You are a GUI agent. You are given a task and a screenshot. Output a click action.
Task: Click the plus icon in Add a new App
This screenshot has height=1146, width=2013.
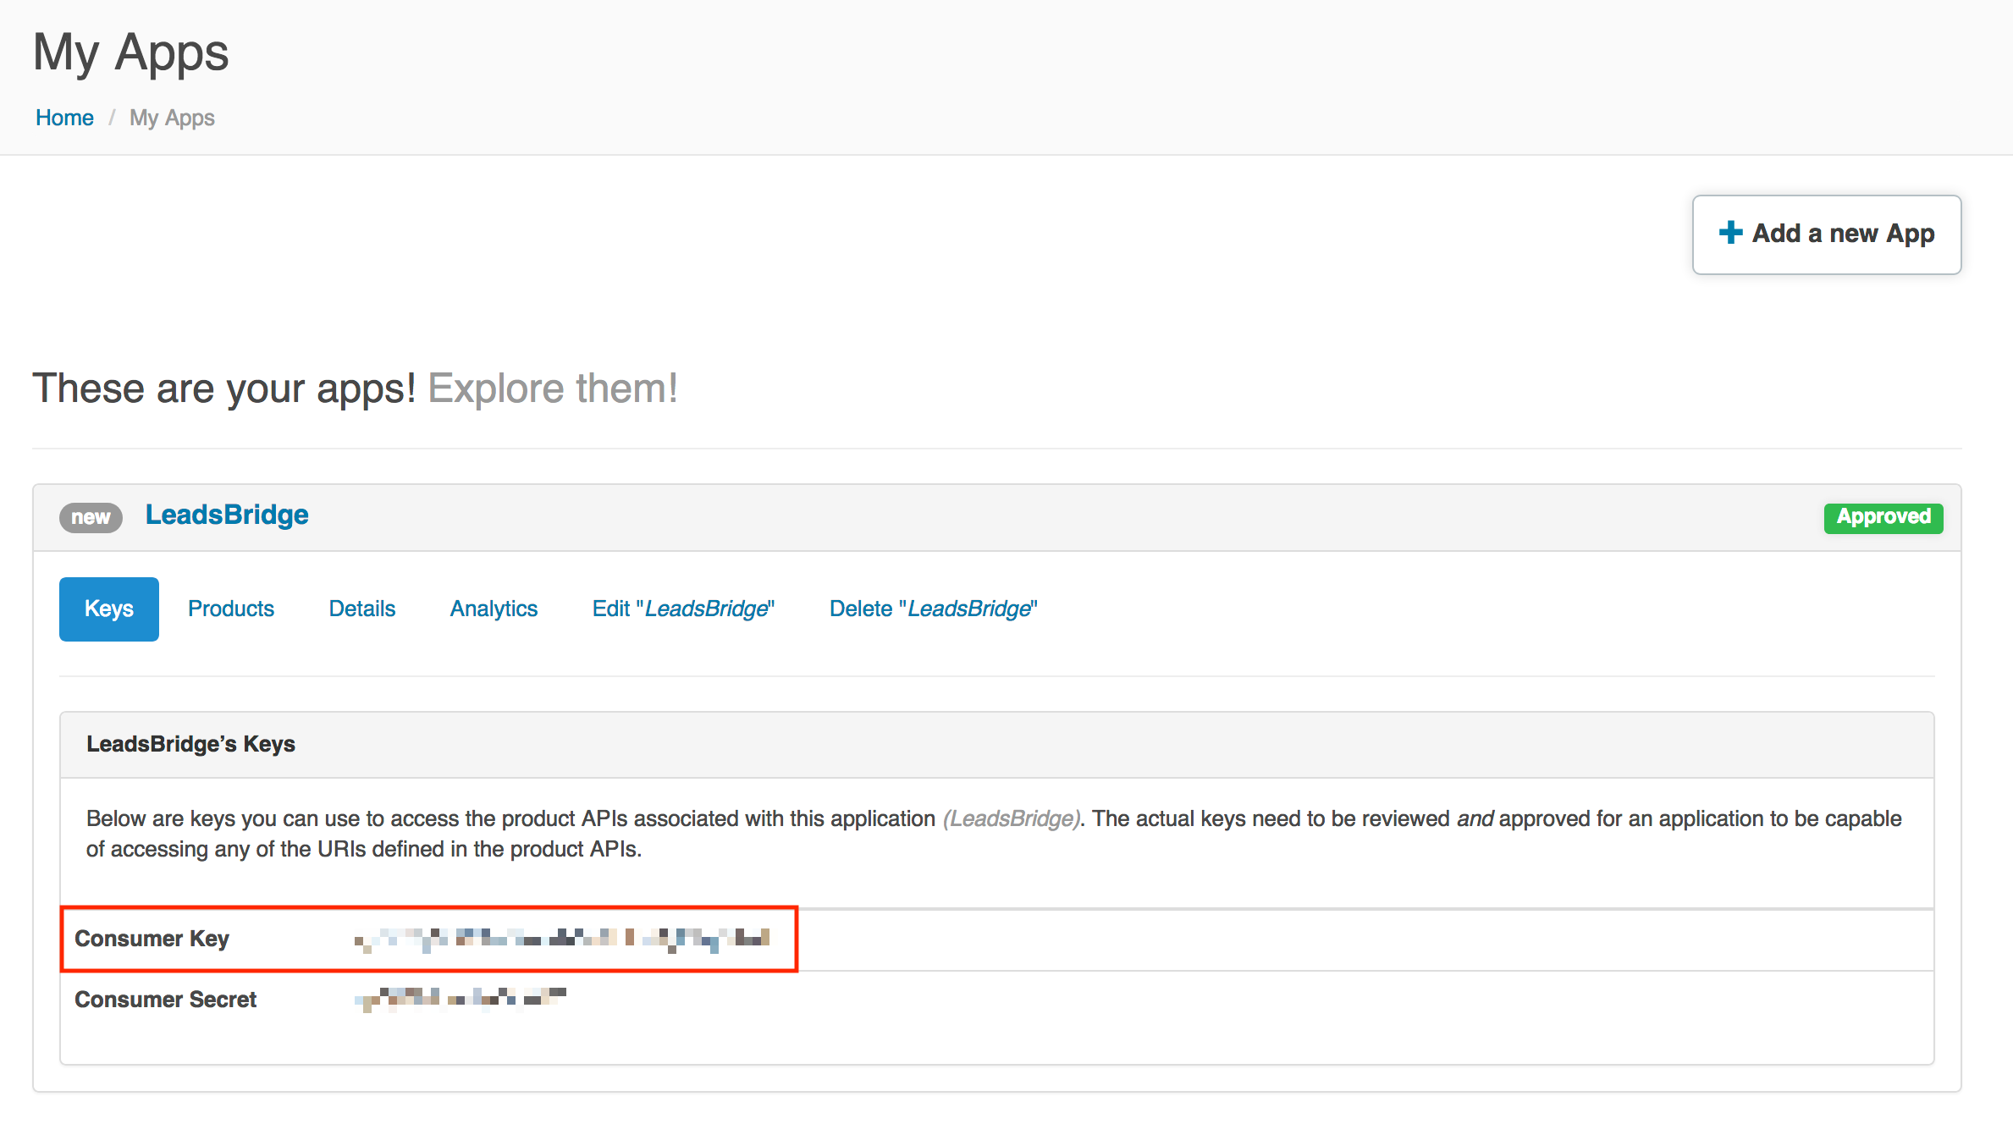tap(1730, 233)
